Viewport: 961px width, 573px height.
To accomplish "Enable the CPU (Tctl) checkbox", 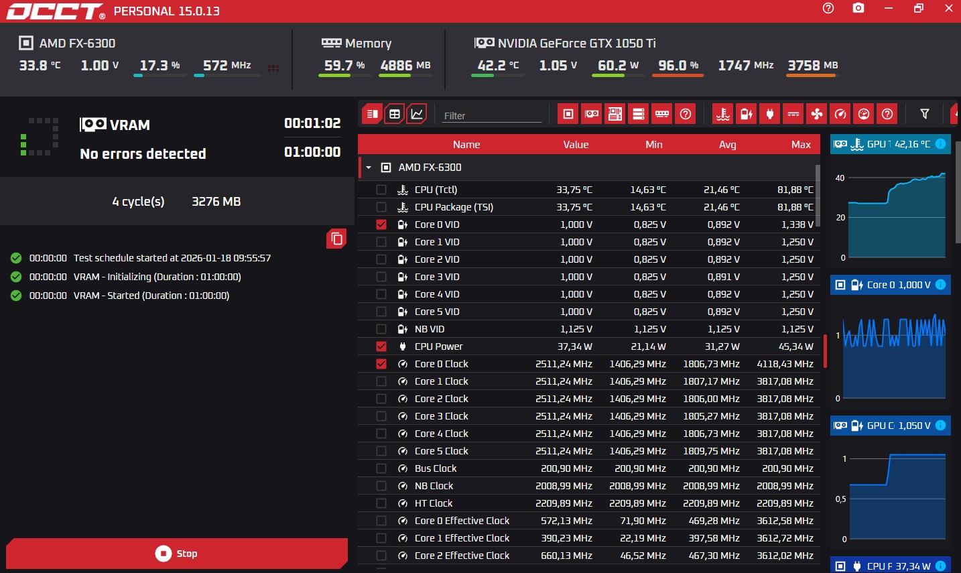I will (381, 190).
